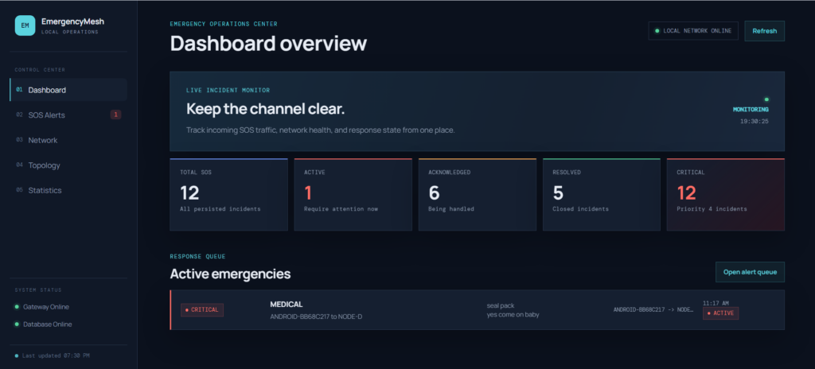The image size is (815, 369).
Task: Click Last updated 07:30 PM text
Action: pyautogui.click(x=56, y=355)
